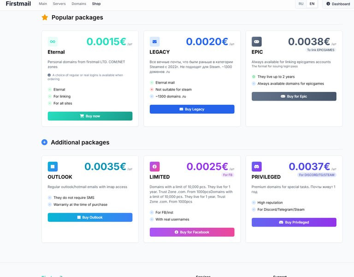This screenshot has height=277, width=354.
Task: Click the To link EPICGAMES badge
Action: [x=321, y=50]
